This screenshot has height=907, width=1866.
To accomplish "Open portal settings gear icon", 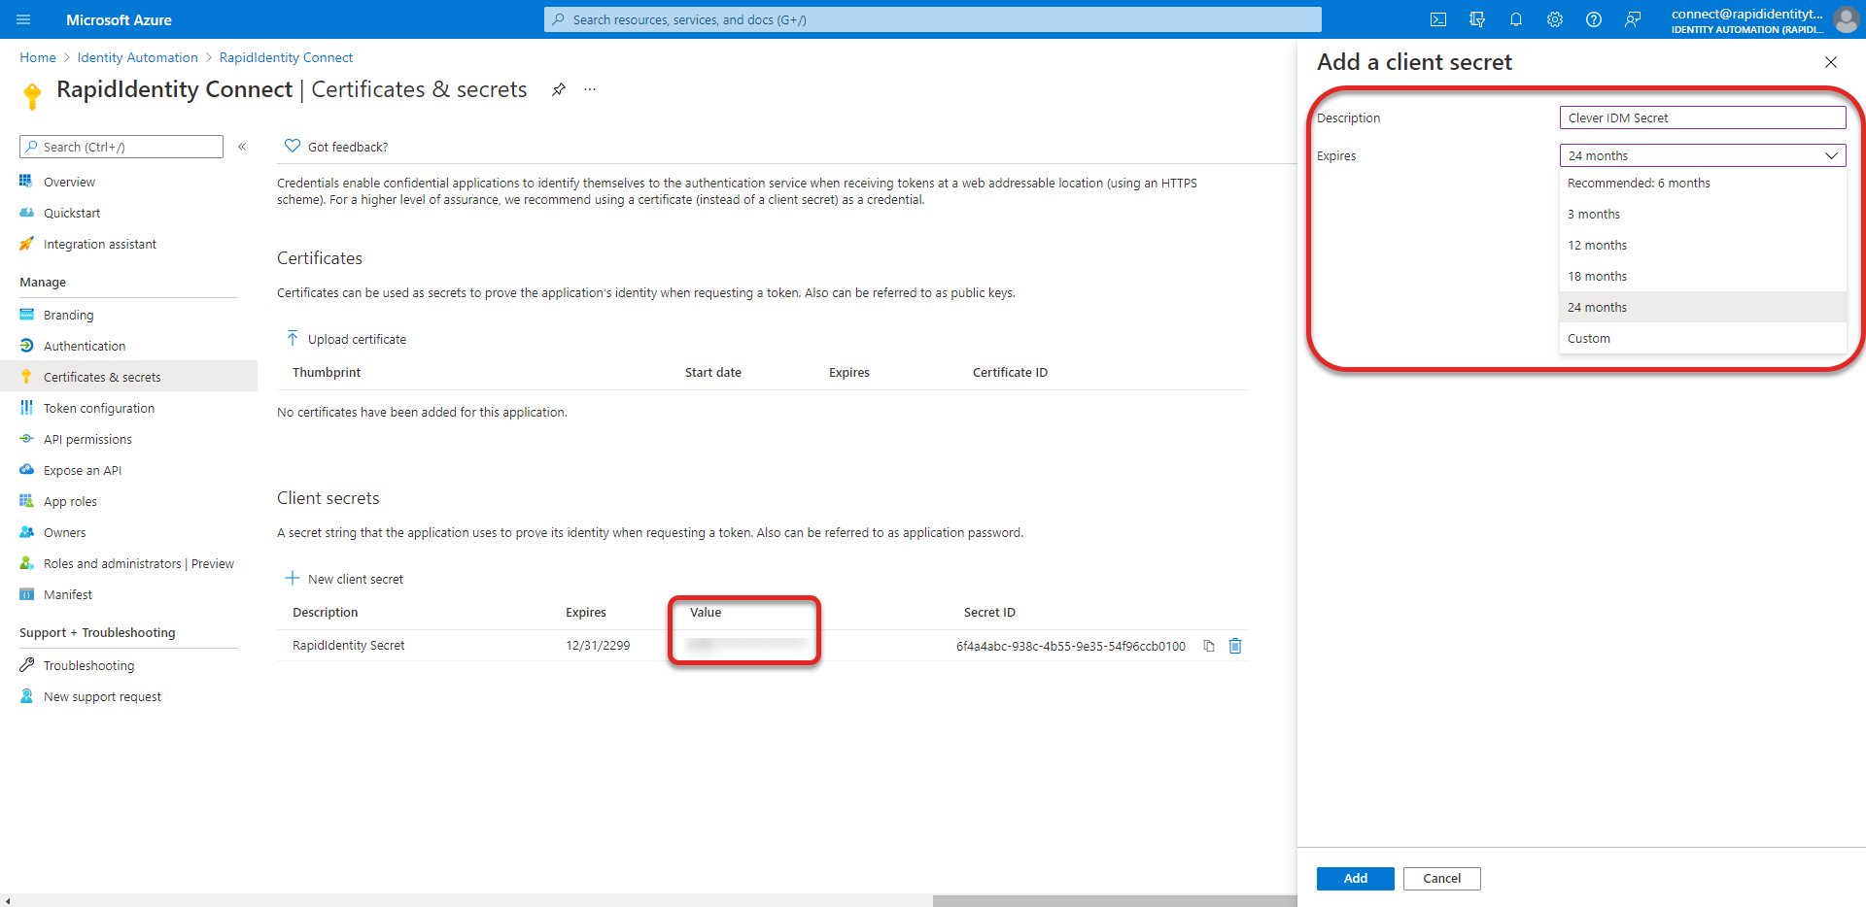I will pyautogui.click(x=1555, y=19).
